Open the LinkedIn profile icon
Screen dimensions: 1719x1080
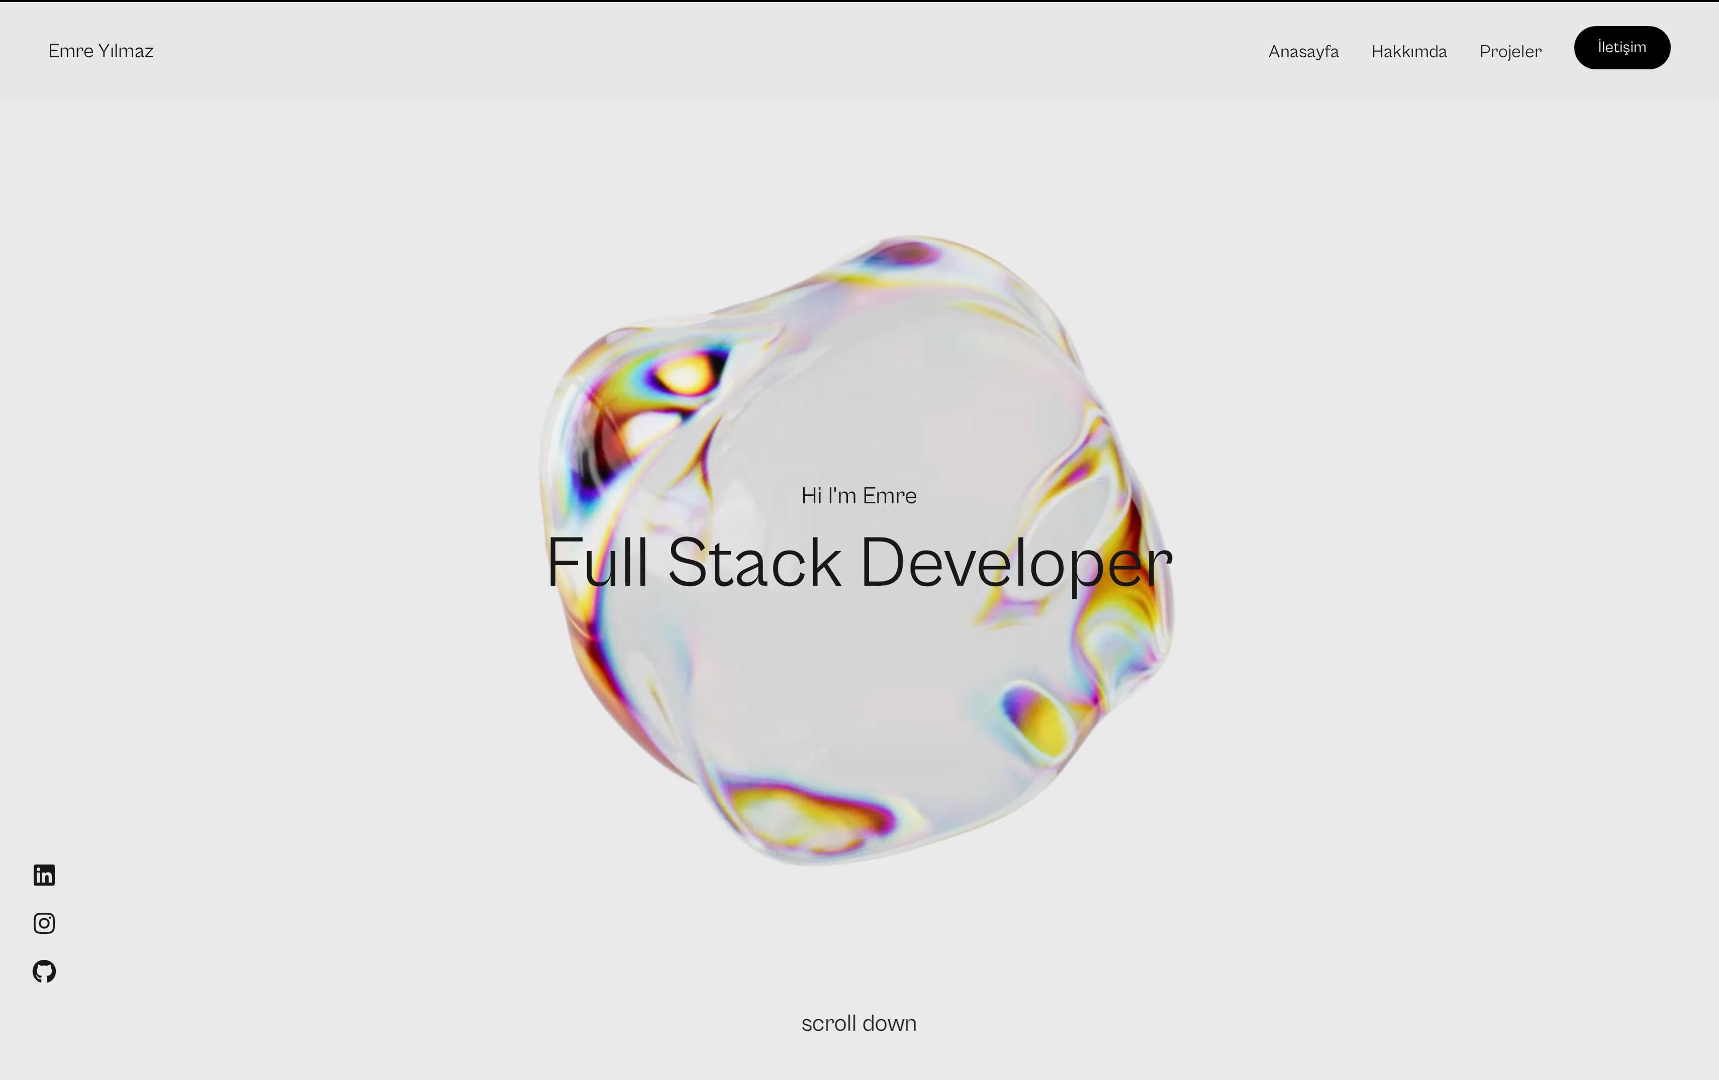(44, 875)
